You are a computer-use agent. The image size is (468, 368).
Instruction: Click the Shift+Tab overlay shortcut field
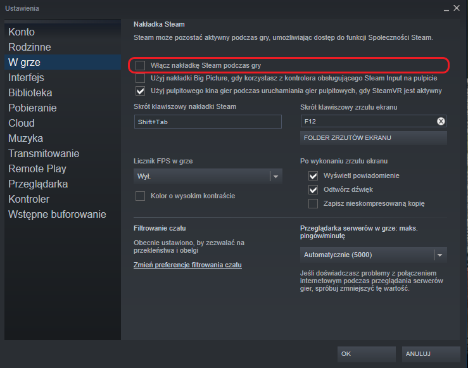[208, 122]
